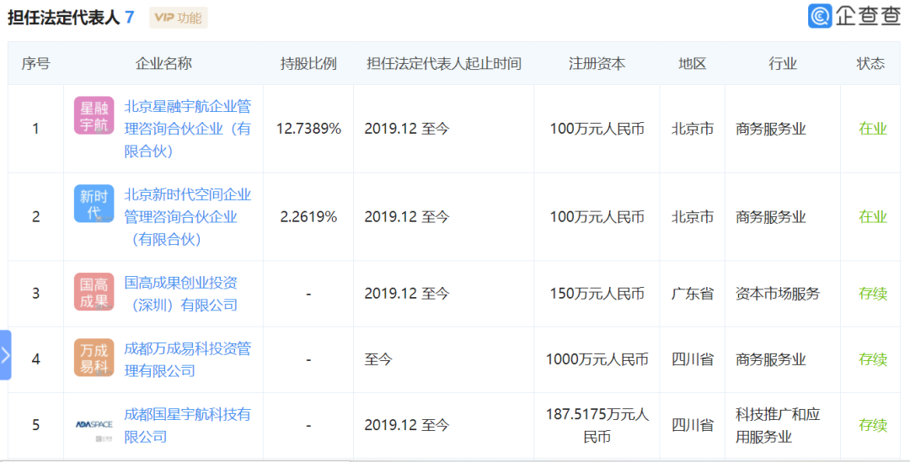This screenshot has width=910, height=462.
Task: Click the 广东省 region cell
Action: [x=693, y=294]
